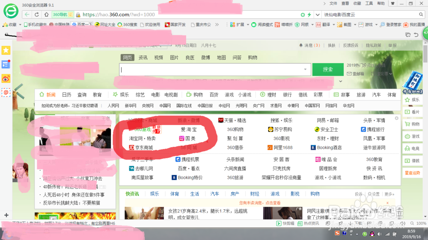Switch search type to 视频

pyautogui.click(x=158, y=58)
